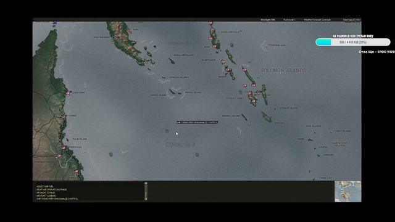Image resolution: width=395 pixels, height=222 pixels.
Task: Click the SOLOMON ISLANDS map label
Action: pyautogui.click(x=283, y=70)
